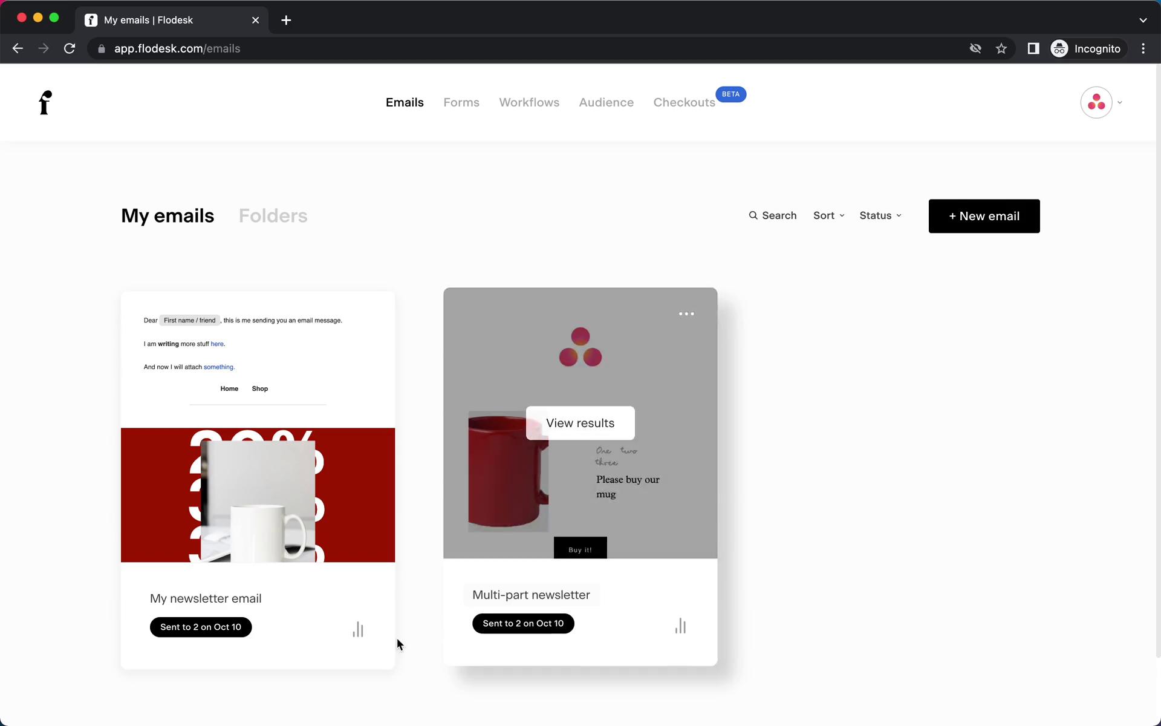Click the profile avatar icon top right

(1097, 102)
